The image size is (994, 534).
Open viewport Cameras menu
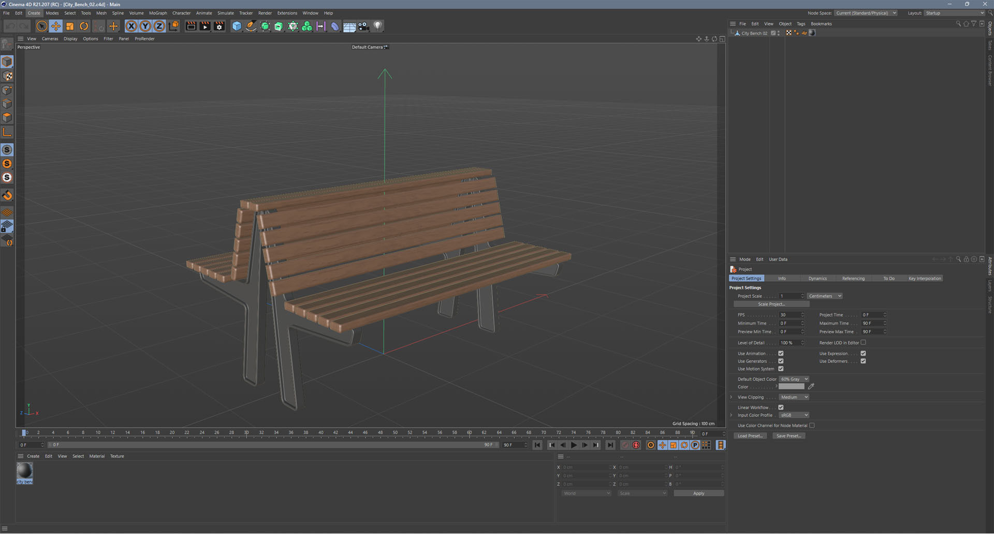(x=50, y=39)
